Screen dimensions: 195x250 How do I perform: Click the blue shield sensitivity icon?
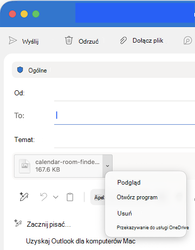pos(20,70)
